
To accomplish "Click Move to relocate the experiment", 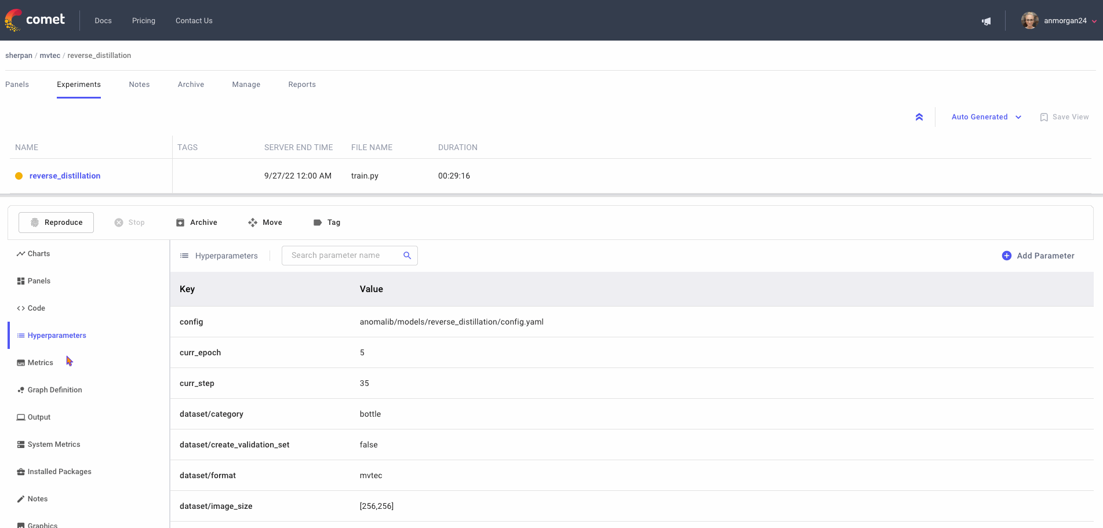I will point(265,223).
